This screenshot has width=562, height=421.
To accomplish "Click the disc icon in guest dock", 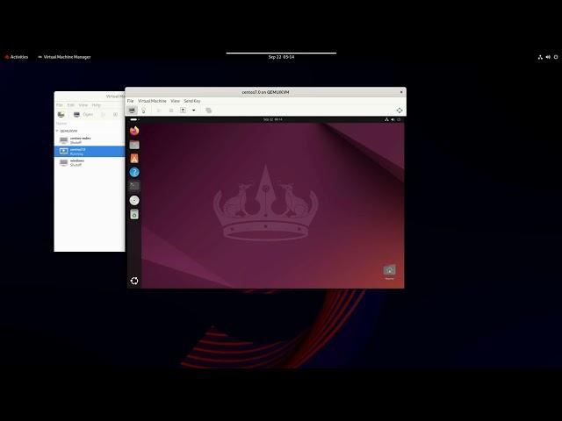I will pyautogui.click(x=134, y=200).
